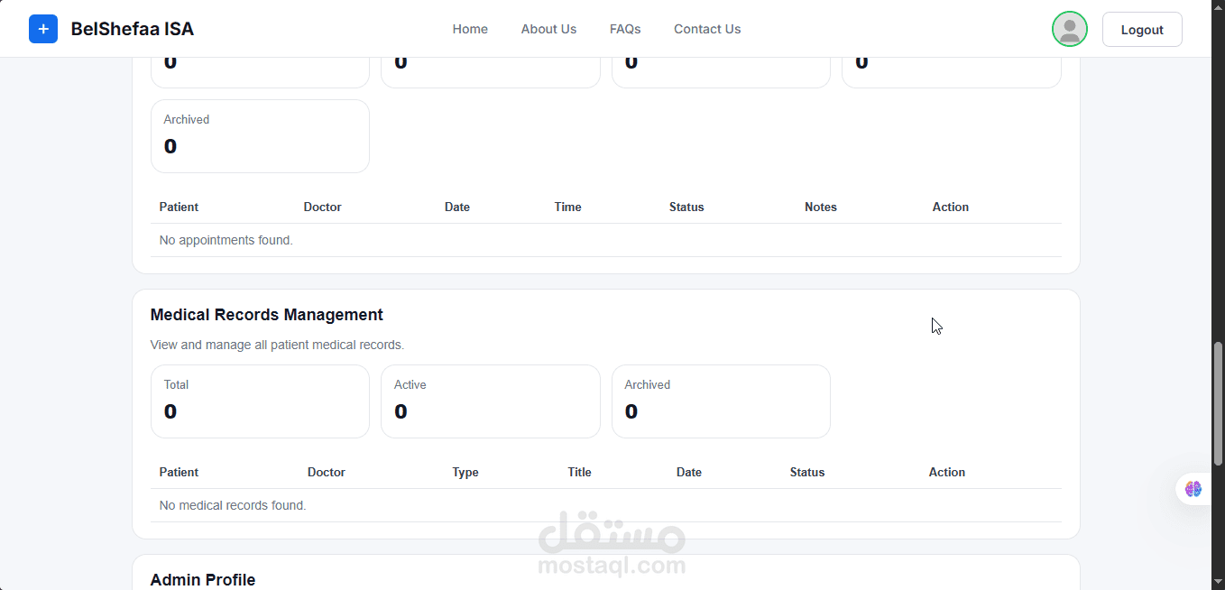Open the About Us page
The height and width of the screenshot is (590, 1225).
tap(548, 29)
